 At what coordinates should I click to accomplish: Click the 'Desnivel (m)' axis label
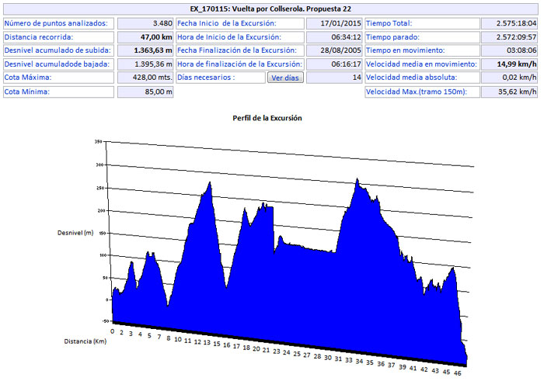pos(75,233)
